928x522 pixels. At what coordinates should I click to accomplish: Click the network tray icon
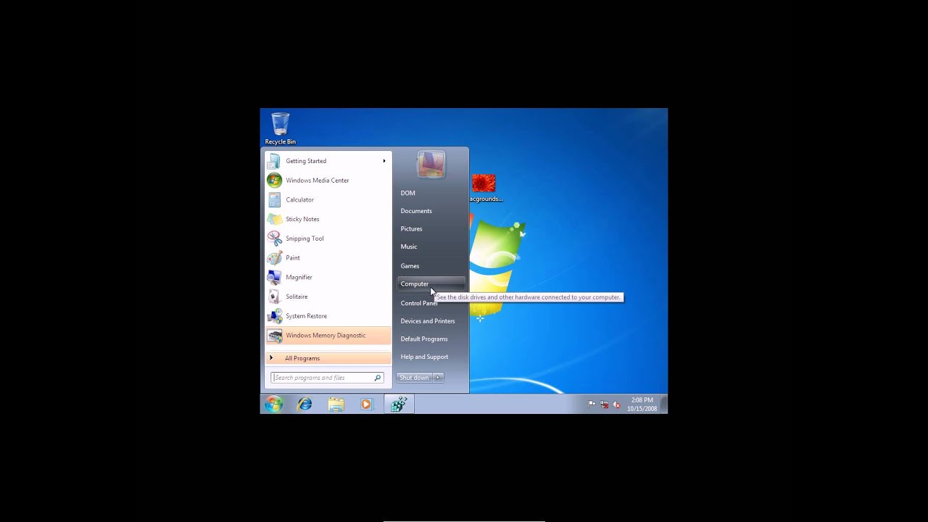(x=604, y=405)
